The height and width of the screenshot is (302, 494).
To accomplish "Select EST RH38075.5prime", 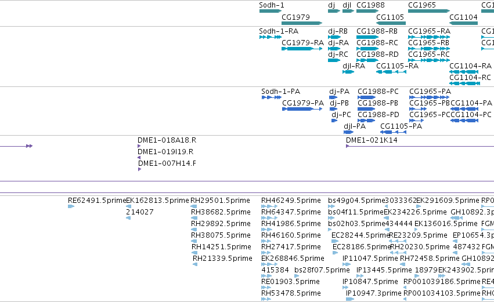I will tap(194, 242).
